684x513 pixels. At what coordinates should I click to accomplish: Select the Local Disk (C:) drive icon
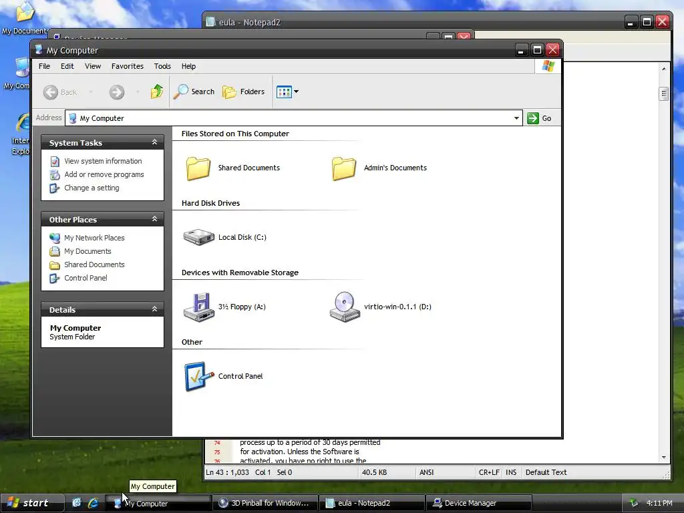(x=199, y=237)
